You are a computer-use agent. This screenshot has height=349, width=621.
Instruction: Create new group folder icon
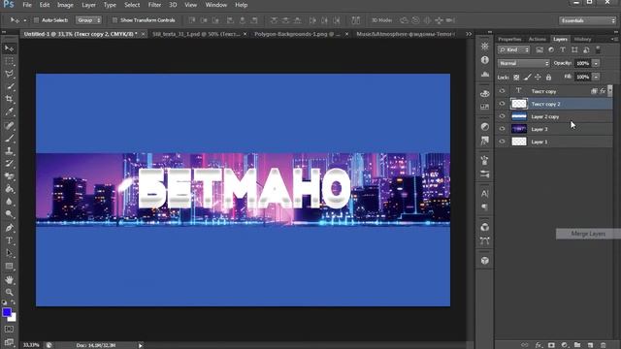[x=577, y=345]
